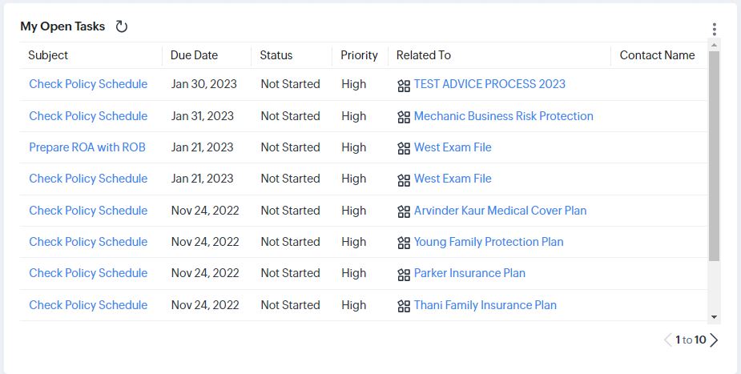
Task: Go to the next page of tasks
Action: pos(714,340)
